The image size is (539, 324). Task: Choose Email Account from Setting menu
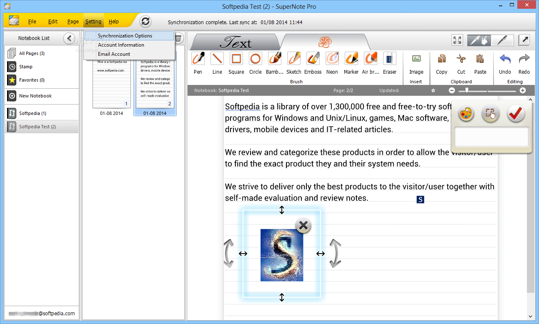click(x=129, y=54)
